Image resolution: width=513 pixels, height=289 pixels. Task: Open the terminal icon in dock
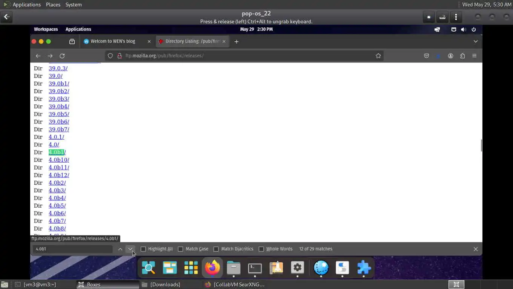click(x=255, y=268)
